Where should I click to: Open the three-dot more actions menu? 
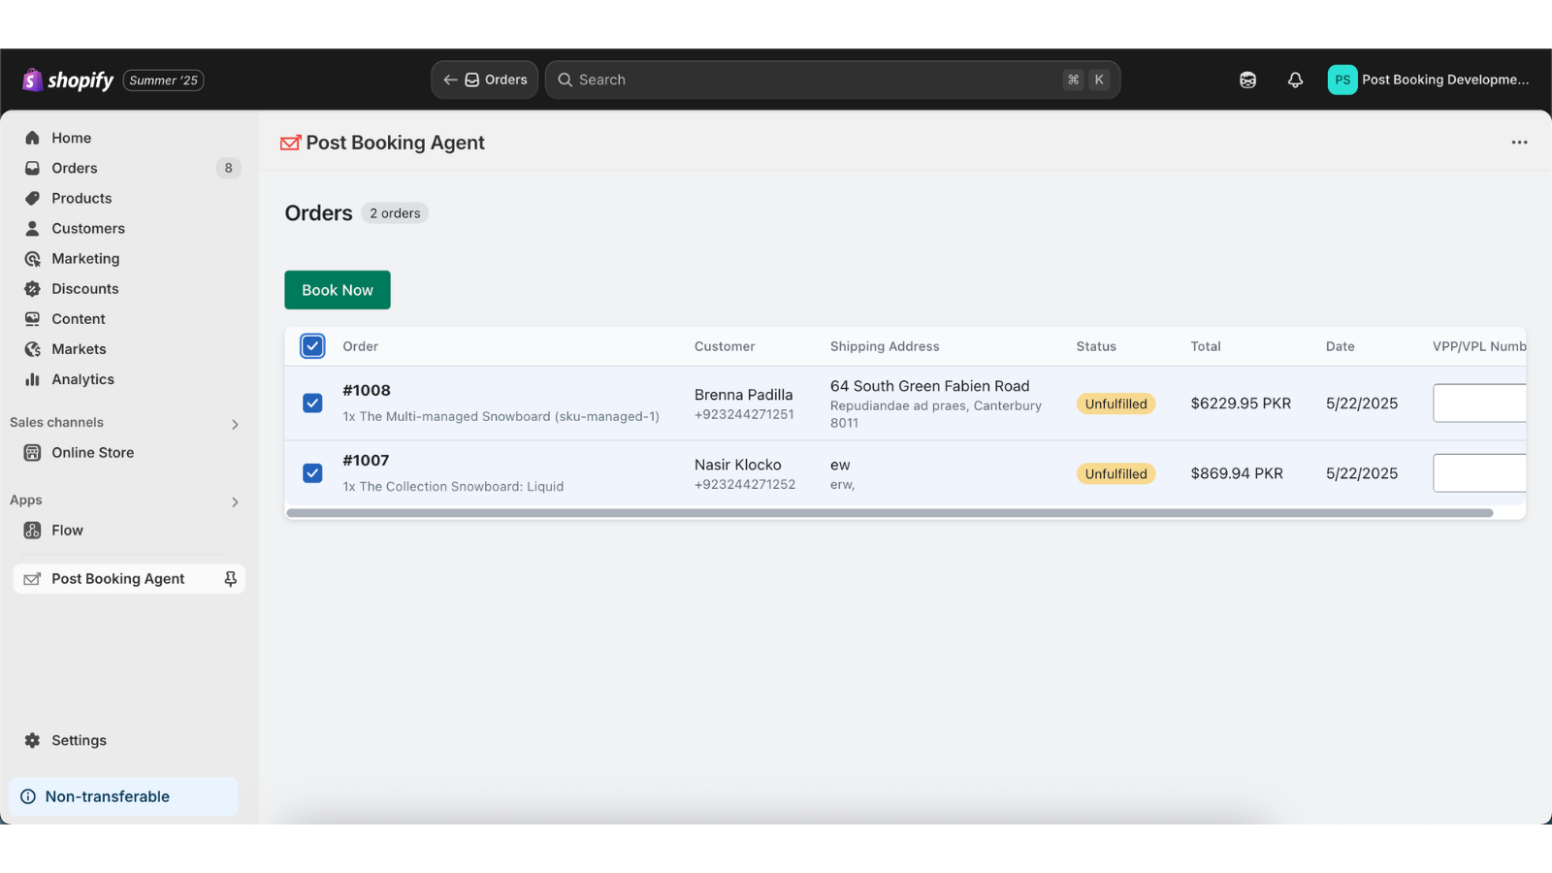[x=1519, y=143]
